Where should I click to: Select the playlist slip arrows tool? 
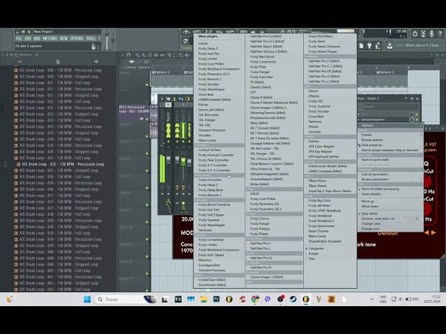point(162,55)
